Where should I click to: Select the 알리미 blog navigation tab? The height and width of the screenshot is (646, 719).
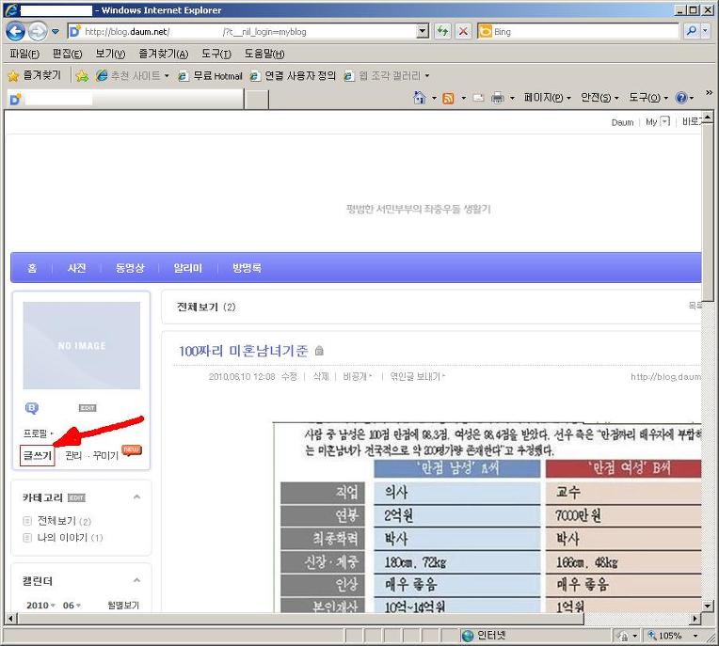[x=188, y=268]
